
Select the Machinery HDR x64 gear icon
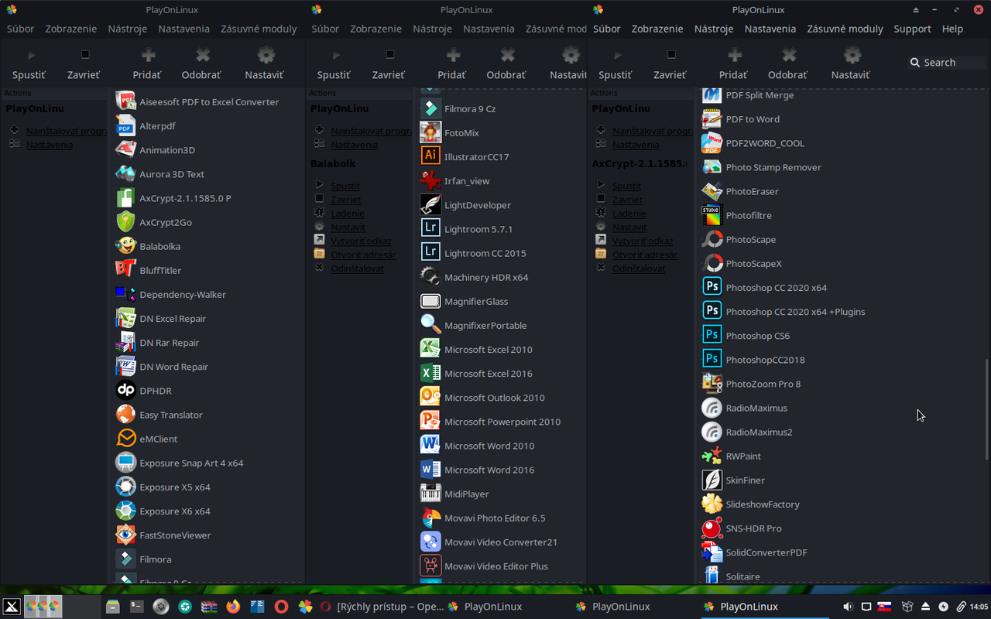[x=430, y=276]
